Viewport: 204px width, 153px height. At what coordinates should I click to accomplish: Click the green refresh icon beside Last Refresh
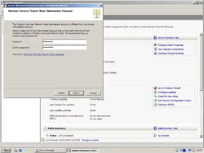click(x=43, y=140)
